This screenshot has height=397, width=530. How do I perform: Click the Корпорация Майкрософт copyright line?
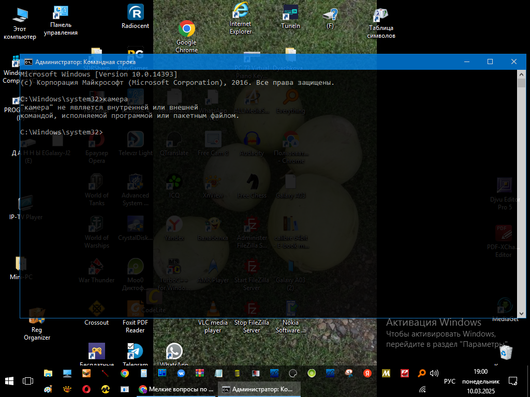click(177, 82)
